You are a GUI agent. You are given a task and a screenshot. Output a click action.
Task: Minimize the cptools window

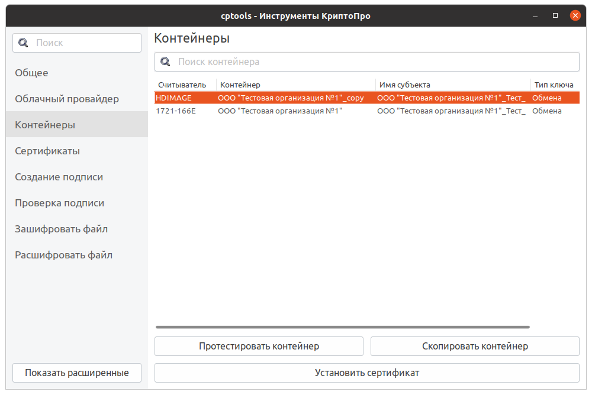535,16
